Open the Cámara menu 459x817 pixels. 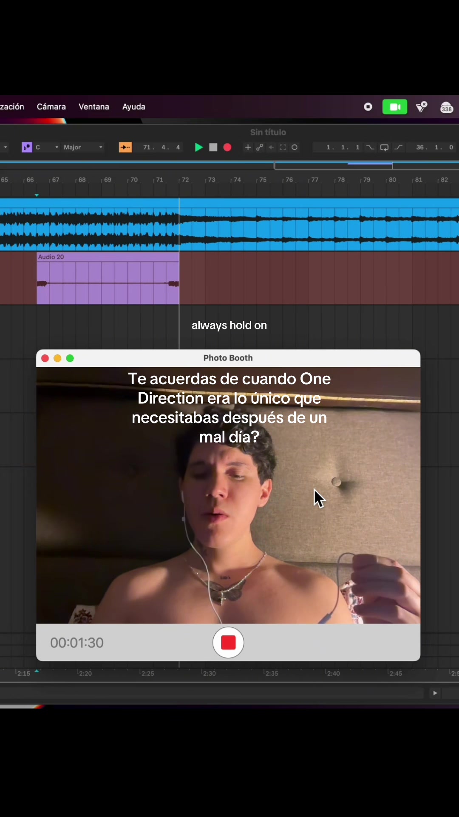(51, 107)
